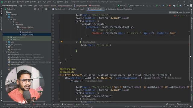Open Layout Inspector tool window

click(183, 104)
